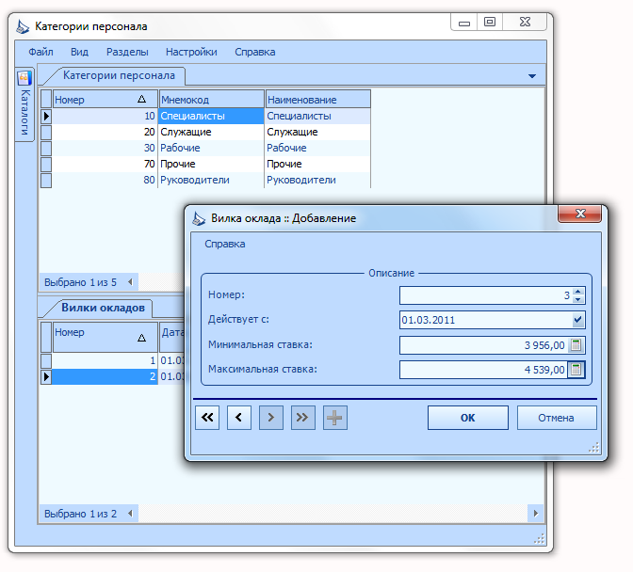Click row selector for salary fork 1
This screenshot has width=633, height=572.
click(46, 360)
